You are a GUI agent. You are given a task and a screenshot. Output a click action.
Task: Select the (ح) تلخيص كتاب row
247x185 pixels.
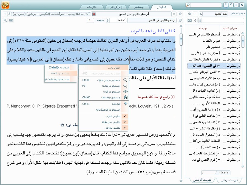point(214,85)
